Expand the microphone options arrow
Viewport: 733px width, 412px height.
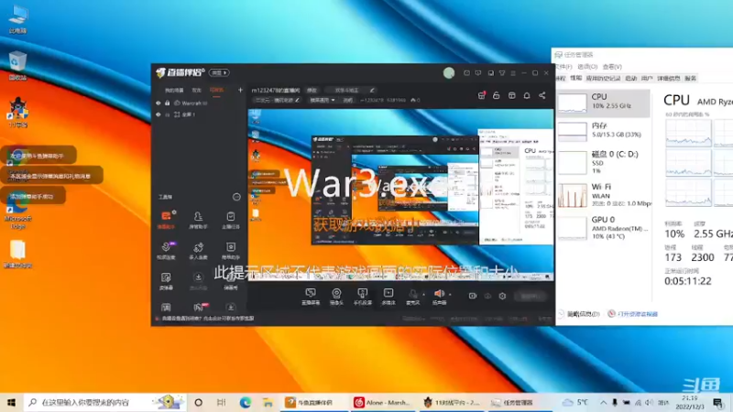tap(424, 294)
